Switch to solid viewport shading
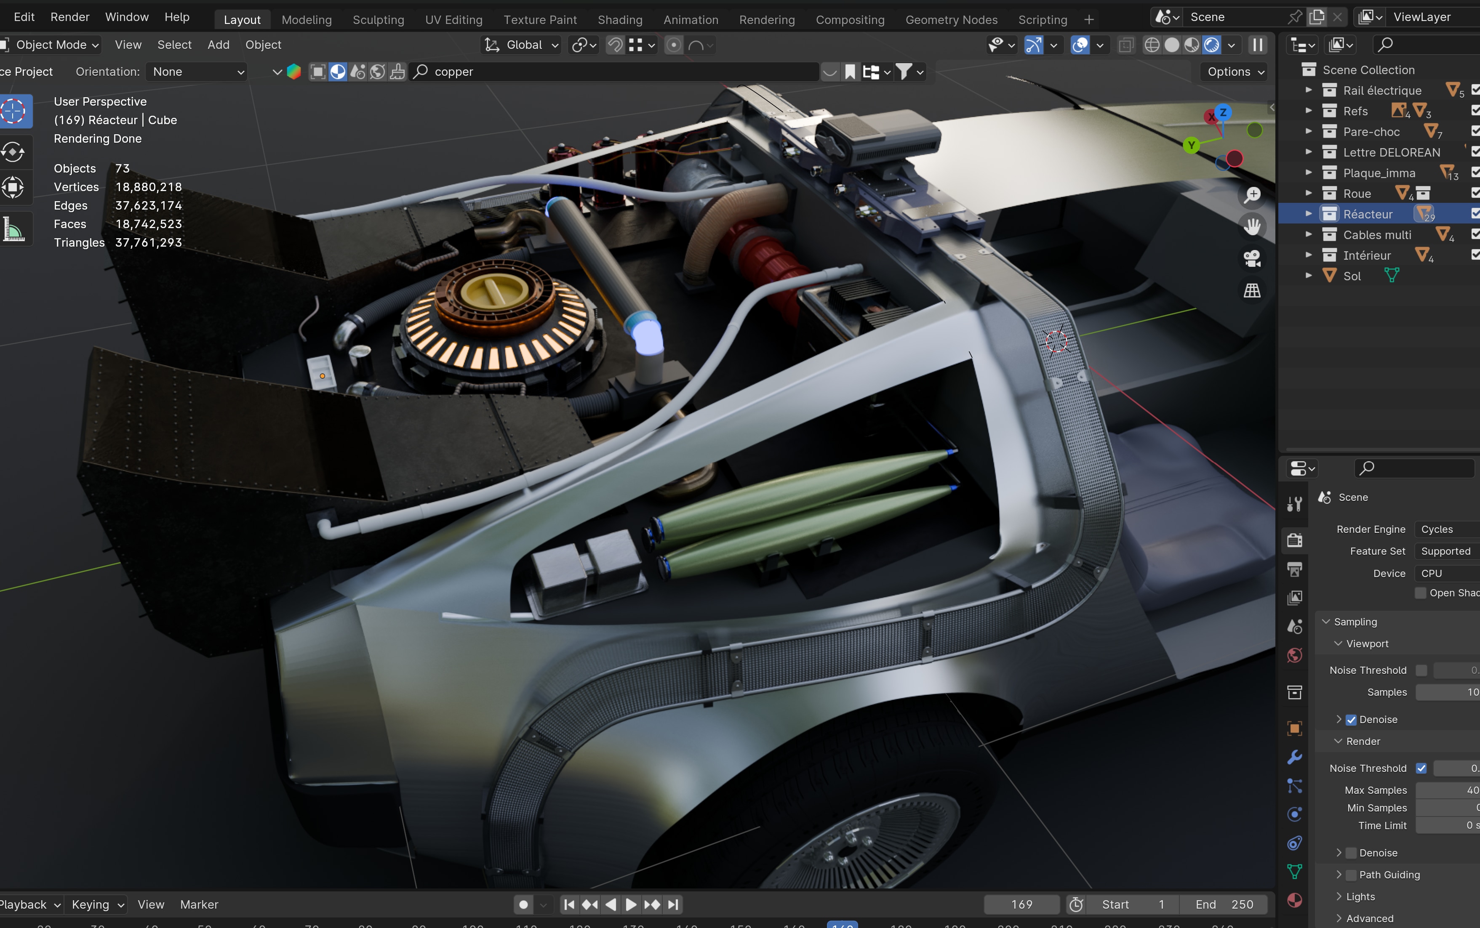Viewport: 1480px width, 928px height. 1172,45
